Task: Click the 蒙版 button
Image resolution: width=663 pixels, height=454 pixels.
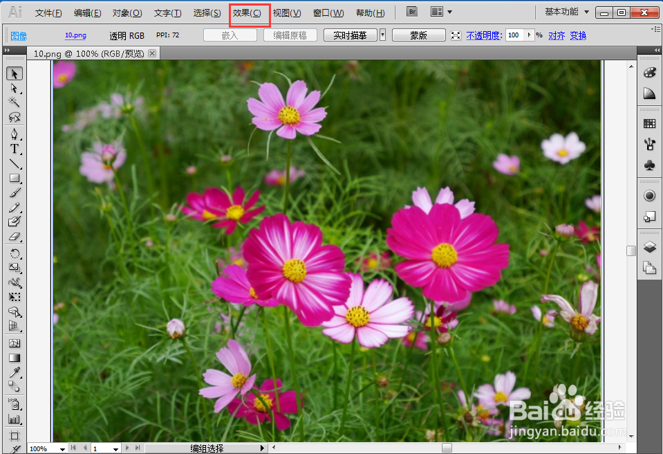Action: click(x=418, y=35)
